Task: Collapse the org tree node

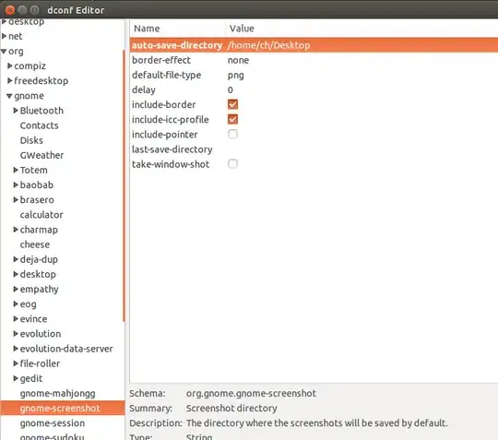Action: (4, 51)
